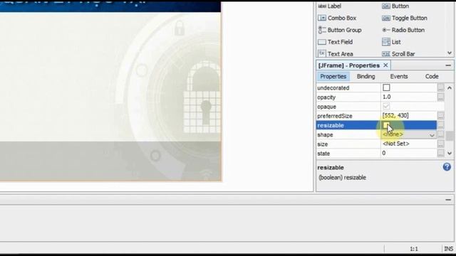Edit the state value 0
This screenshot has height=256, width=456.
[408, 154]
